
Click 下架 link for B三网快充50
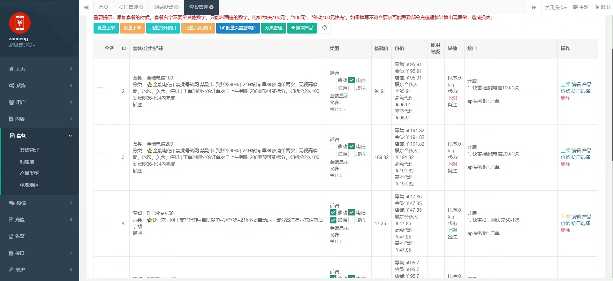tap(565, 216)
